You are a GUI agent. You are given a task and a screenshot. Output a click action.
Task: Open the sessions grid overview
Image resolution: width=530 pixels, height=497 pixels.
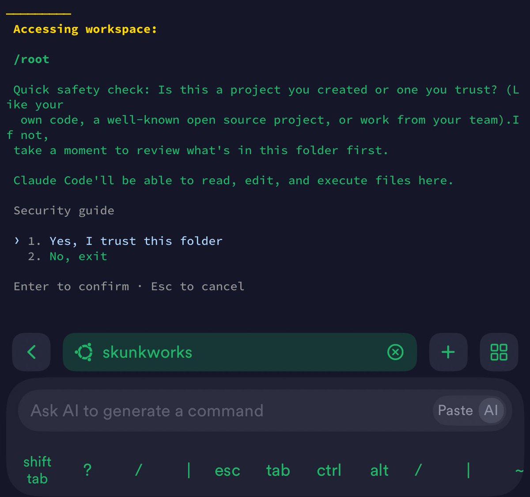(x=499, y=352)
